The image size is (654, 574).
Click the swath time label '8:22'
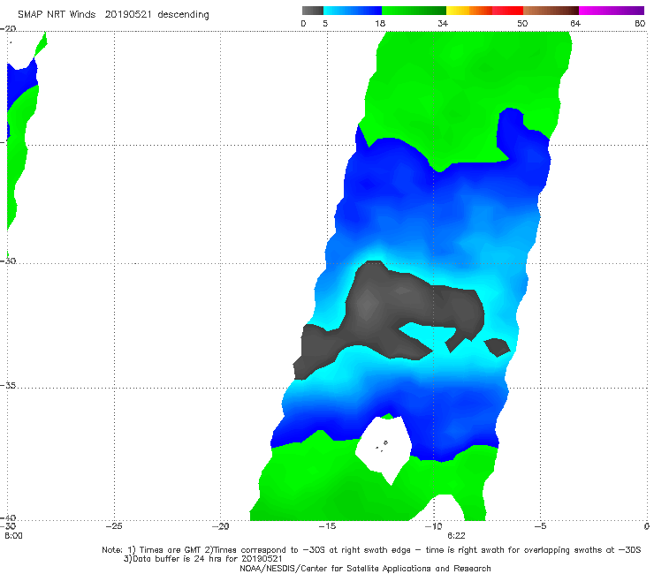coord(456,536)
